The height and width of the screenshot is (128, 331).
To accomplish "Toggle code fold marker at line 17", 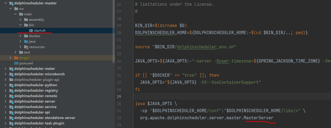I will pyautogui.click(x=133, y=11).
